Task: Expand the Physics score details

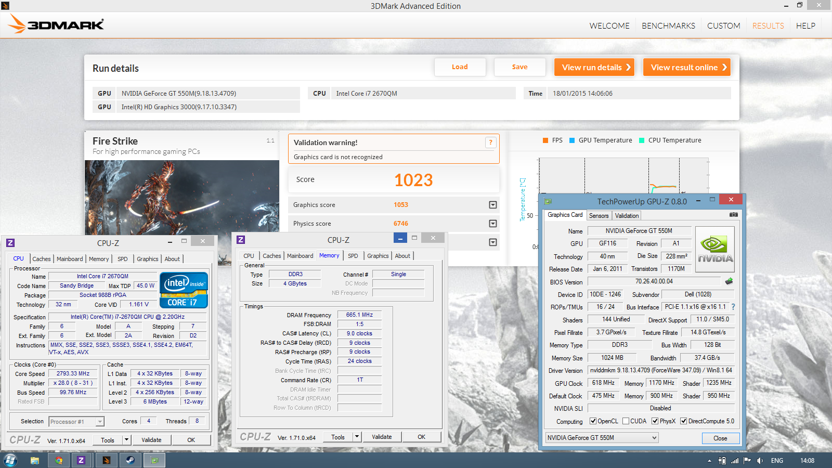Action: coord(493,224)
